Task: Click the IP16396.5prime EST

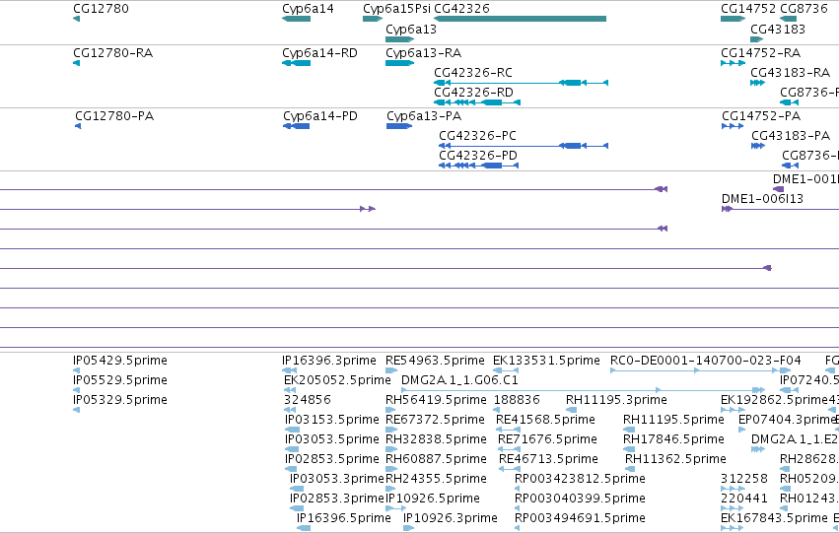Action: 304,528
